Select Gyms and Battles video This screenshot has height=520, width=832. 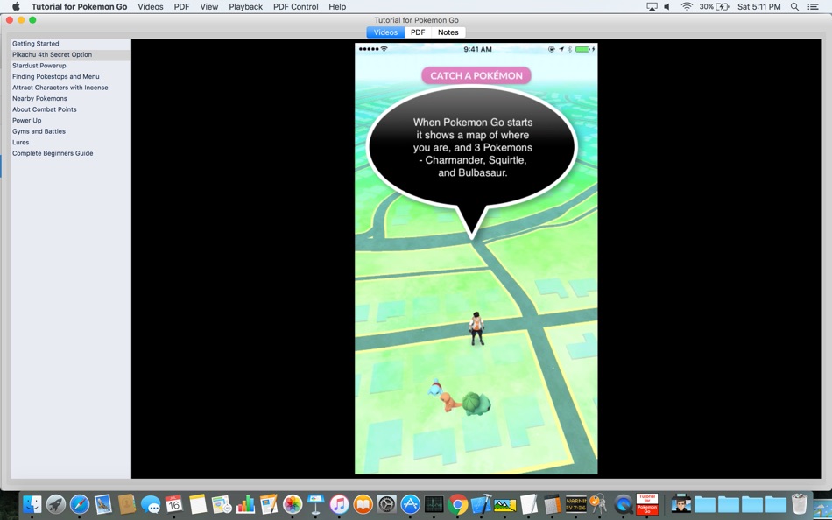pyautogui.click(x=71, y=131)
